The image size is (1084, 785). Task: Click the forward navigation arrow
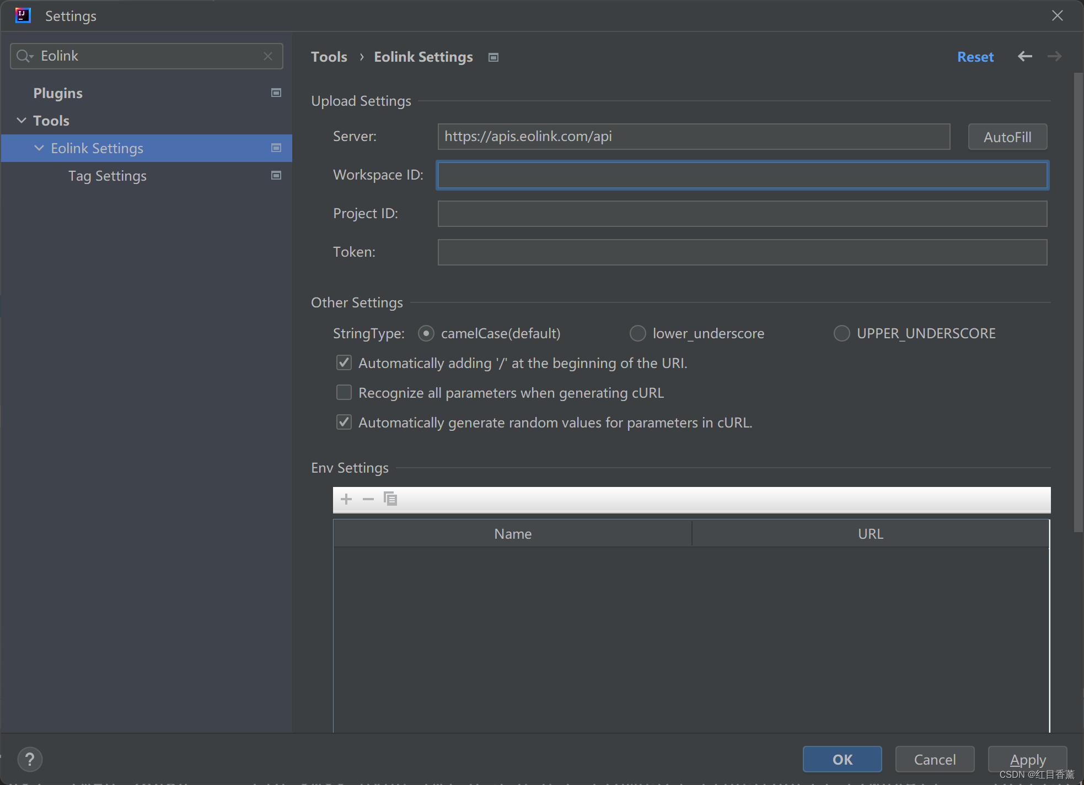[x=1054, y=56]
